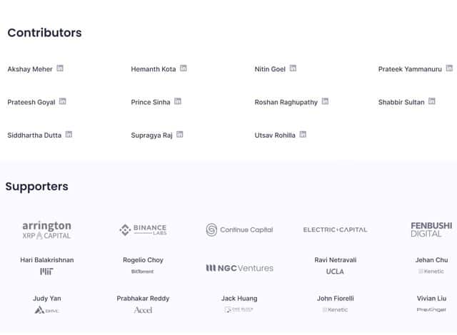Click LinkedIn icon beside Supragya Raj
This screenshot has width=457, height=335.
coord(180,134)
